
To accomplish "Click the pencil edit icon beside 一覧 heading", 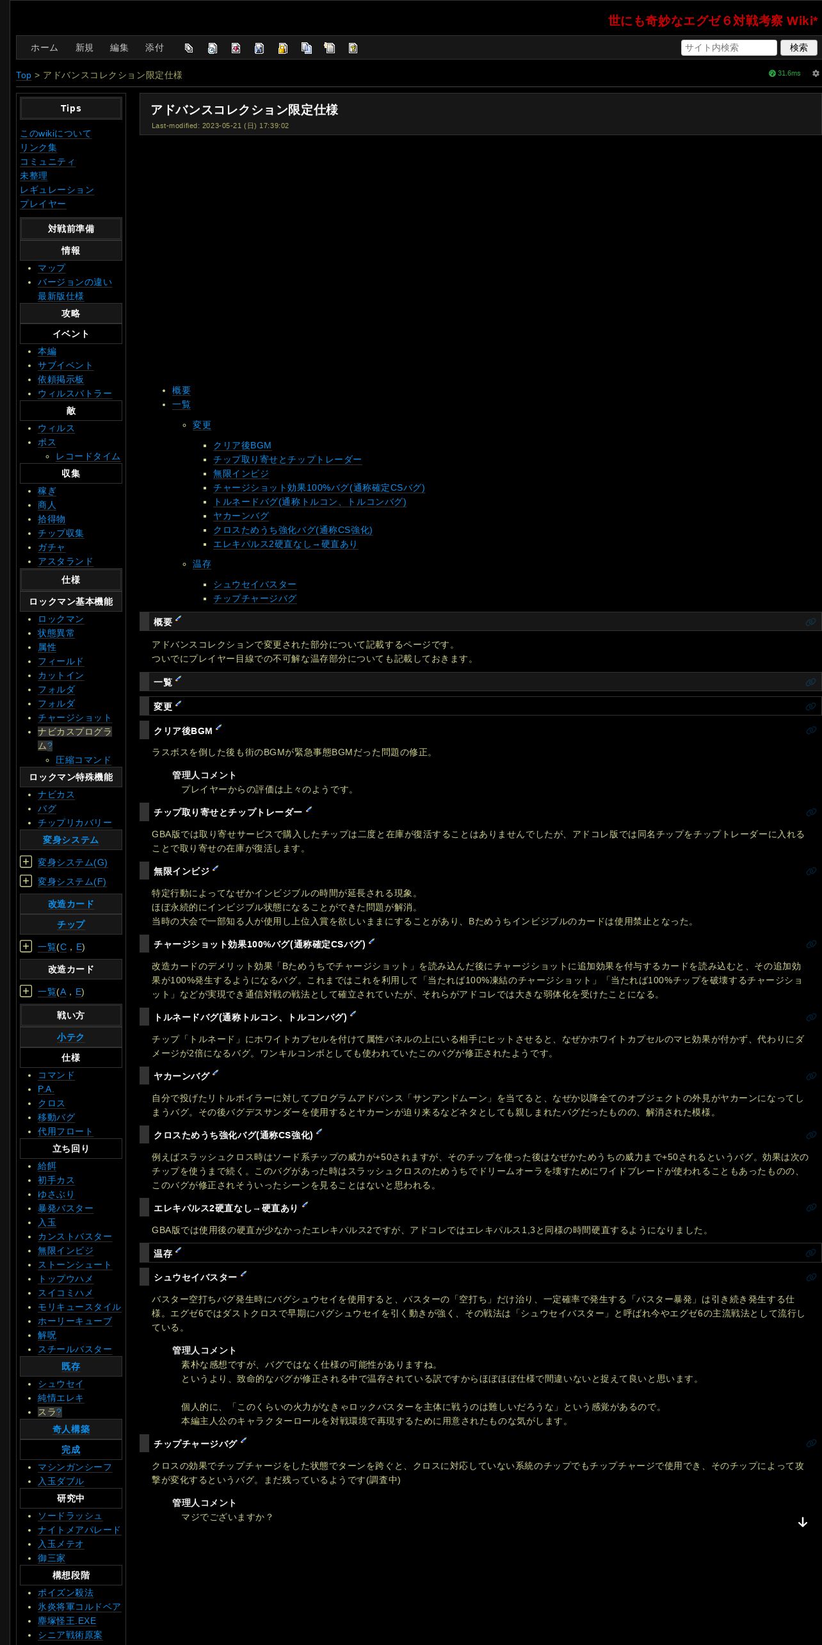I will pyautogui.click(x=179, y=679).
